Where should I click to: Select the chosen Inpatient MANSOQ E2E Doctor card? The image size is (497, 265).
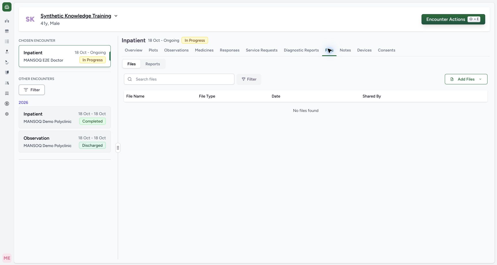[65, 56]
